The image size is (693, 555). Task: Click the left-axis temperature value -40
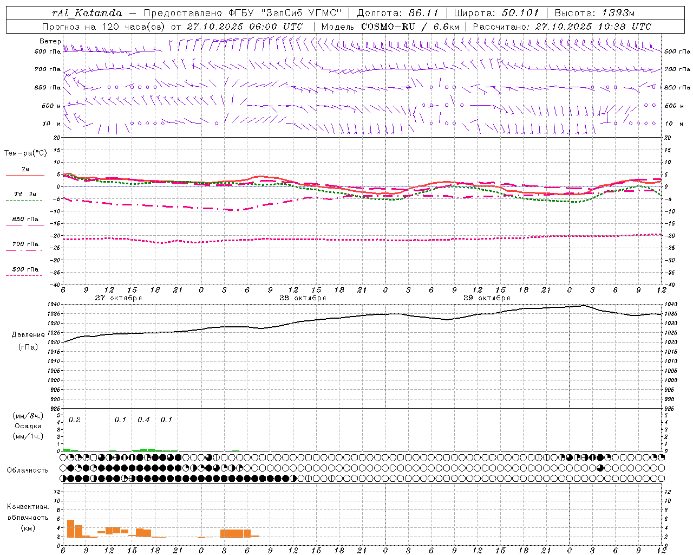click(x=55, y=285)
